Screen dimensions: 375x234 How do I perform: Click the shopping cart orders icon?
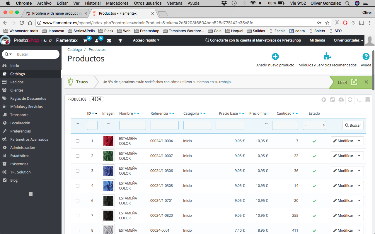pos(86,41)
